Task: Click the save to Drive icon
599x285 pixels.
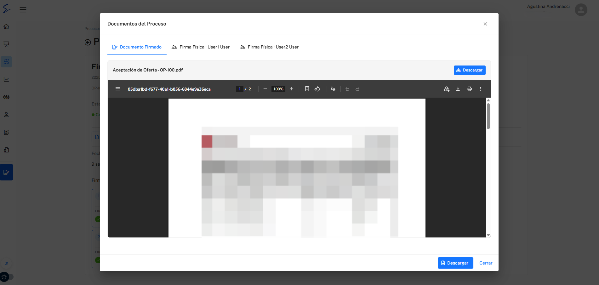Action: click(x=447, y=89)
